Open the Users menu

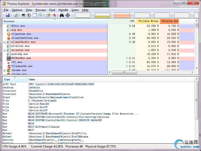click(75, 10)
